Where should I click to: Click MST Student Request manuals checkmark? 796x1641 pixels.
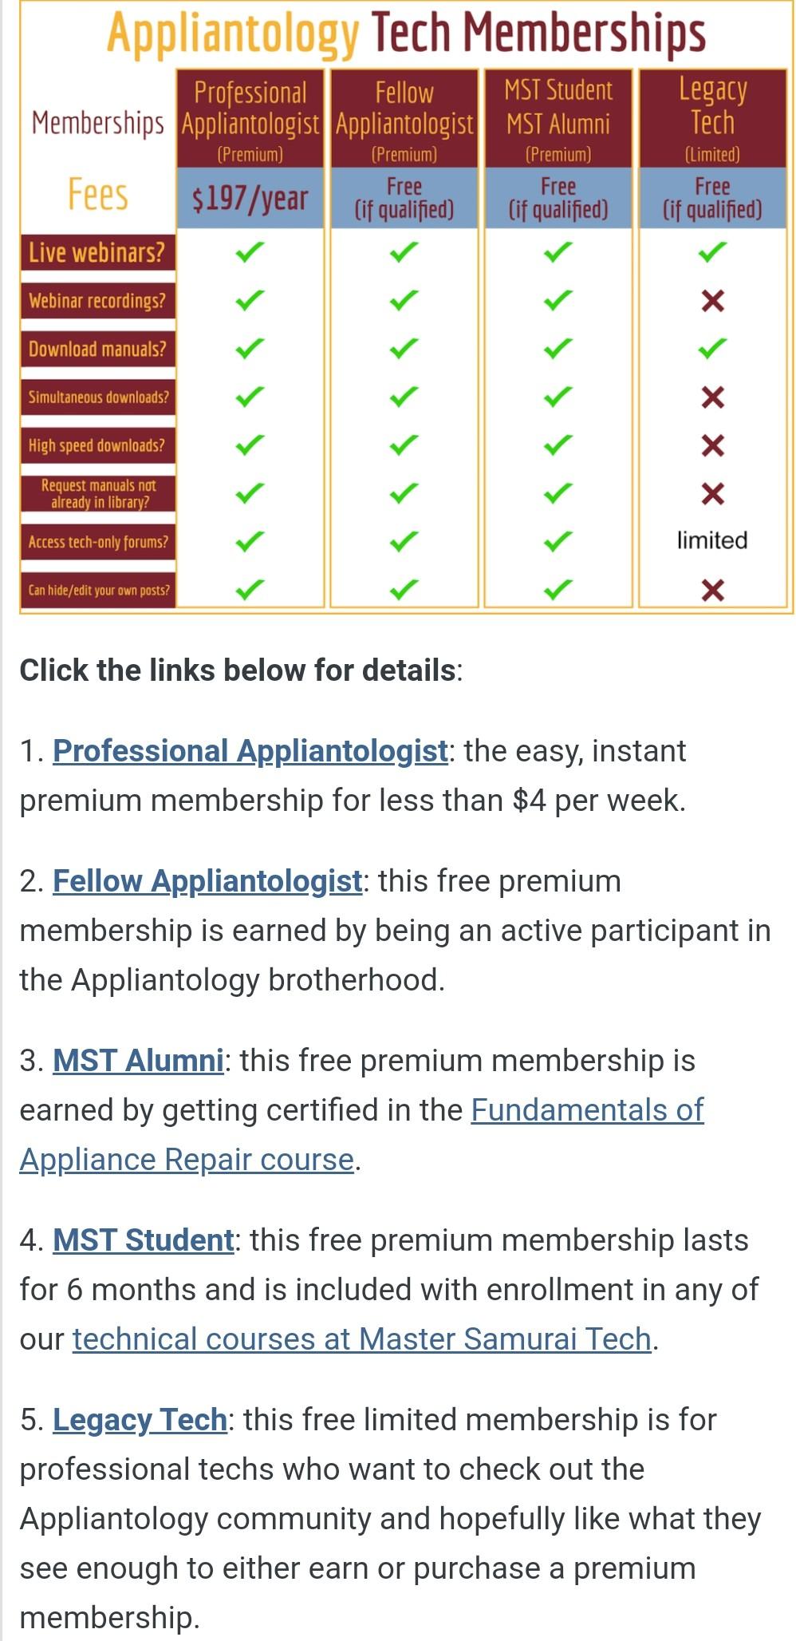558,494
